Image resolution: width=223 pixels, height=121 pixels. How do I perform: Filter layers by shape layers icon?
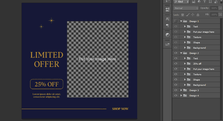210,2
